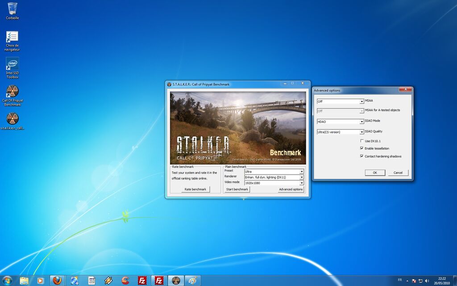Click the Winamp lightning bolt taskbar icon

click(108, 281)
